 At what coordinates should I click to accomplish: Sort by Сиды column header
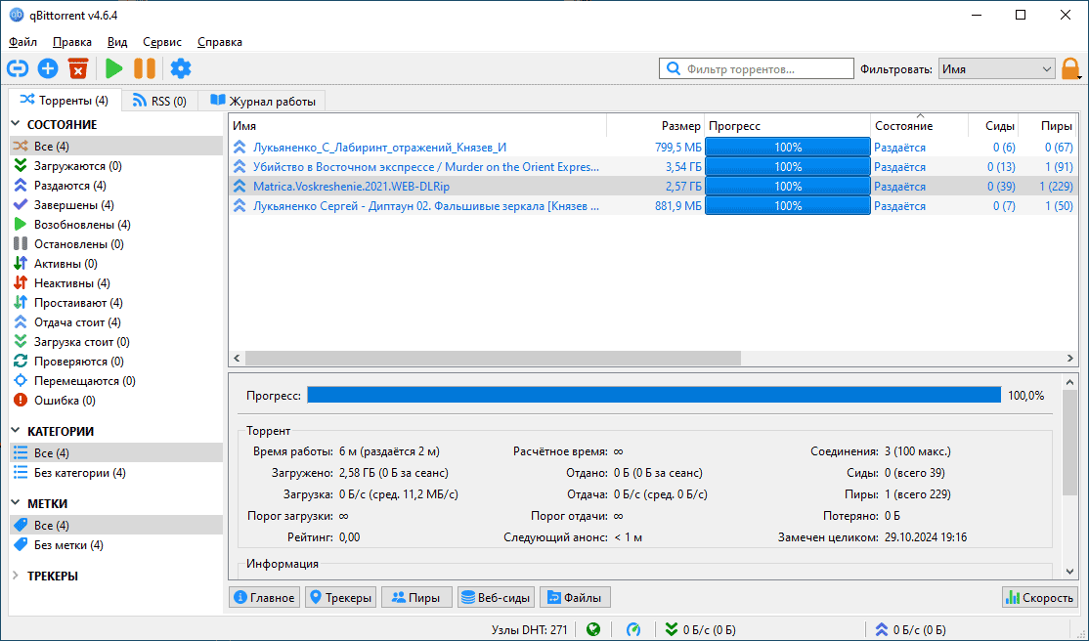point(993,126)
